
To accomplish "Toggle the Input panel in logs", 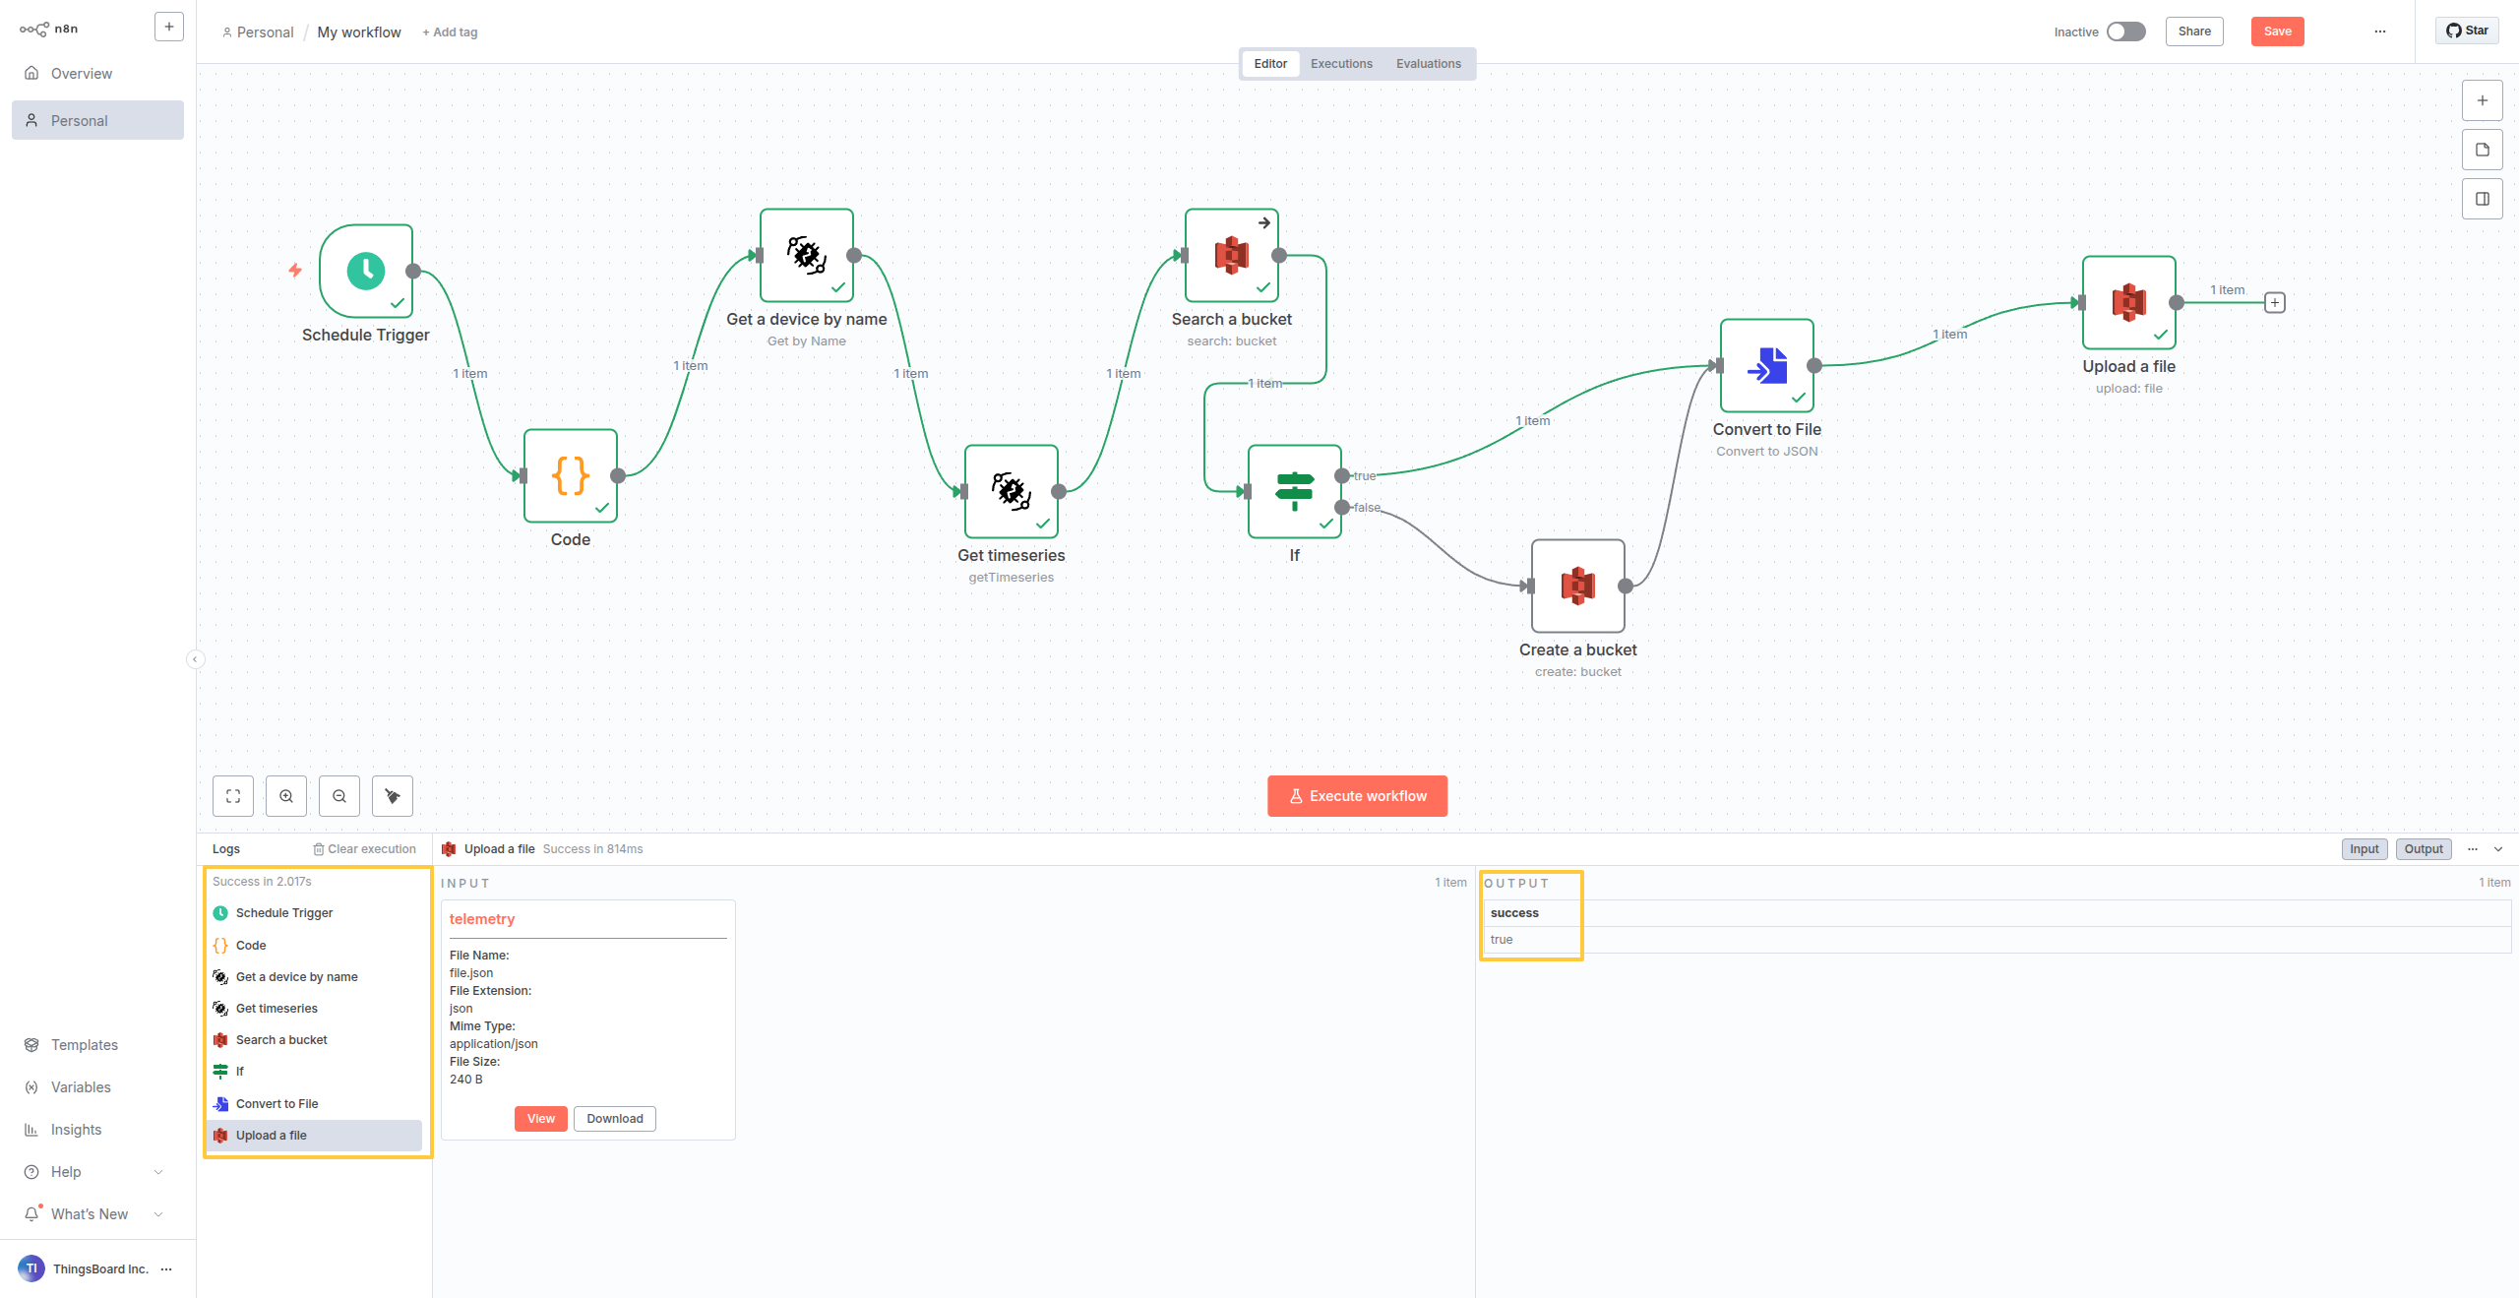I will coord(2364,849).
